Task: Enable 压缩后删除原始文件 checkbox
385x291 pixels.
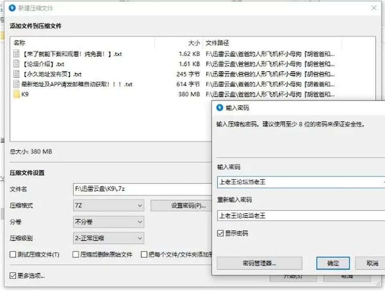Action: point(76,254)
